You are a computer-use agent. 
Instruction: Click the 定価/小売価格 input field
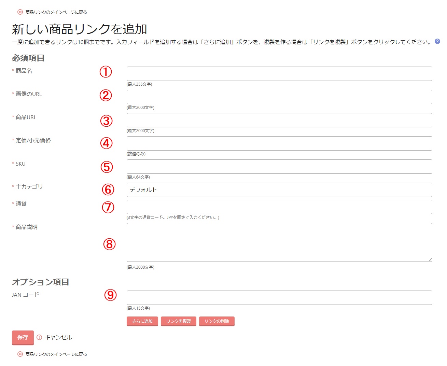click(x=279, y=143)
